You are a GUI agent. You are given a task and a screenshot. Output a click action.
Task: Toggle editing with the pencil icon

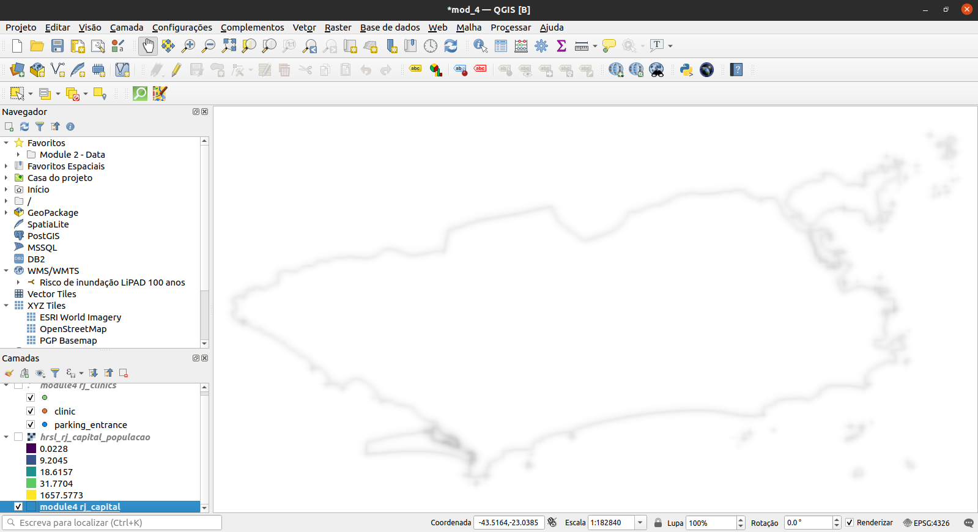(x=176, y=70)
